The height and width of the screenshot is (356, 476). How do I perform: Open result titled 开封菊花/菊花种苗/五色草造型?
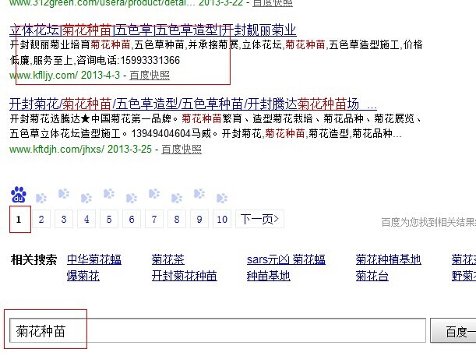click(193, 104)
